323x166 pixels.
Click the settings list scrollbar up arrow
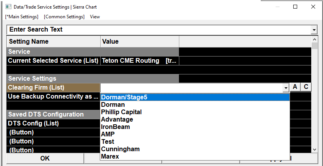pyautogui.click(x=314, y=39)
